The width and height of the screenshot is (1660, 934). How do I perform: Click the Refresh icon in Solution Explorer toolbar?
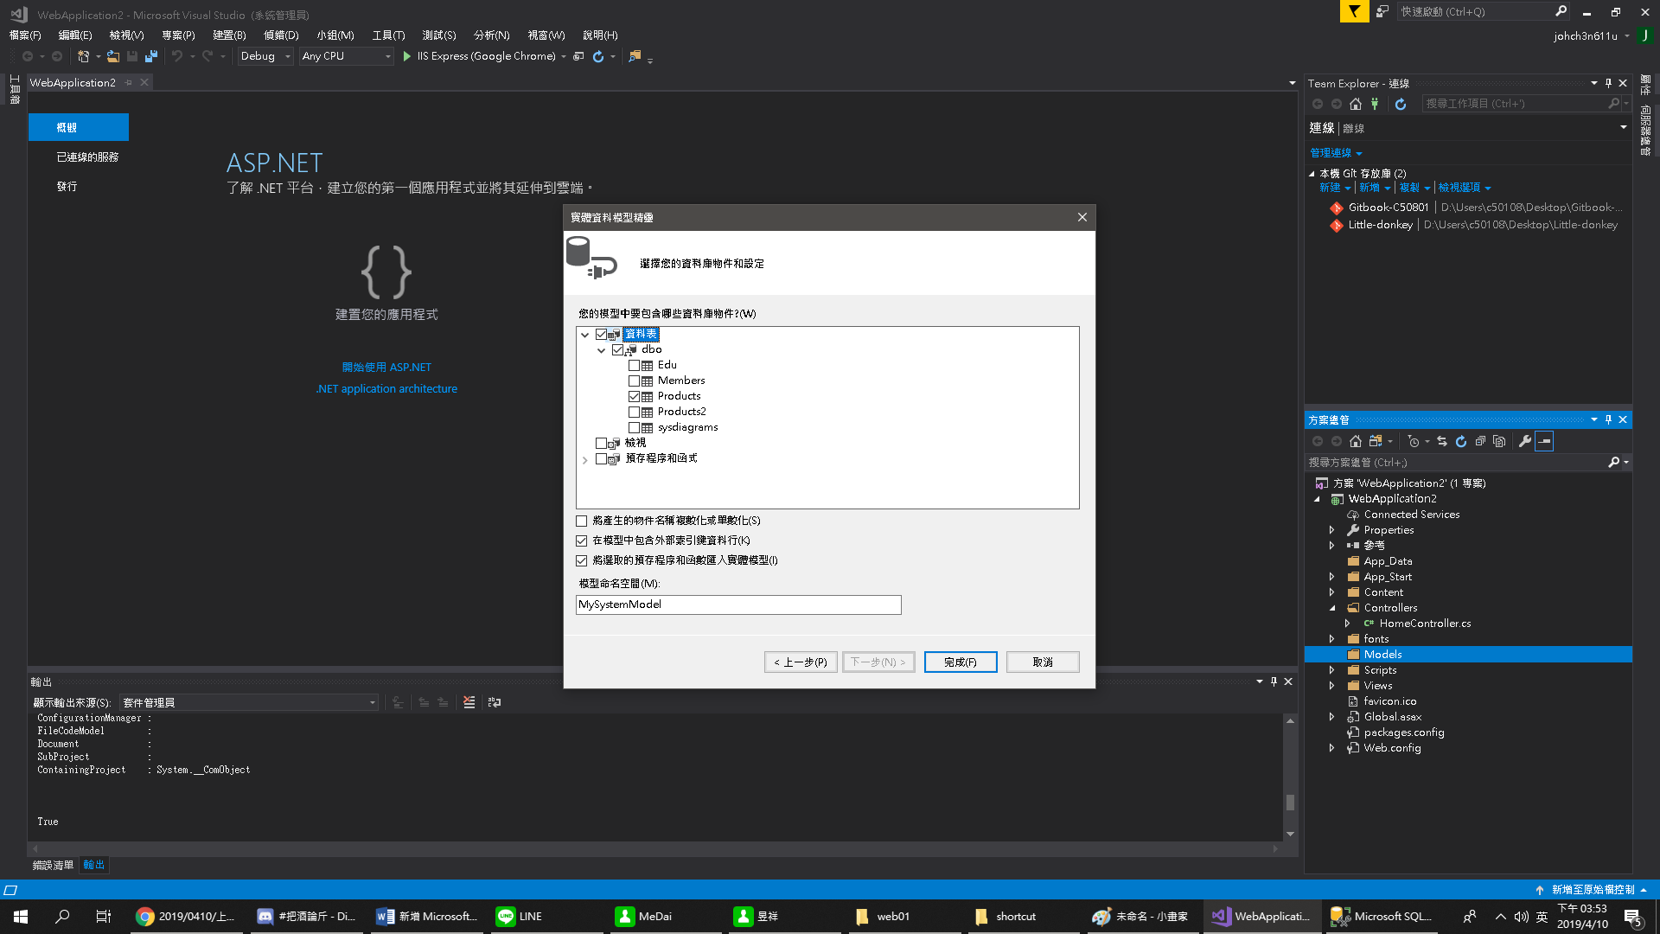(1461, 441)
